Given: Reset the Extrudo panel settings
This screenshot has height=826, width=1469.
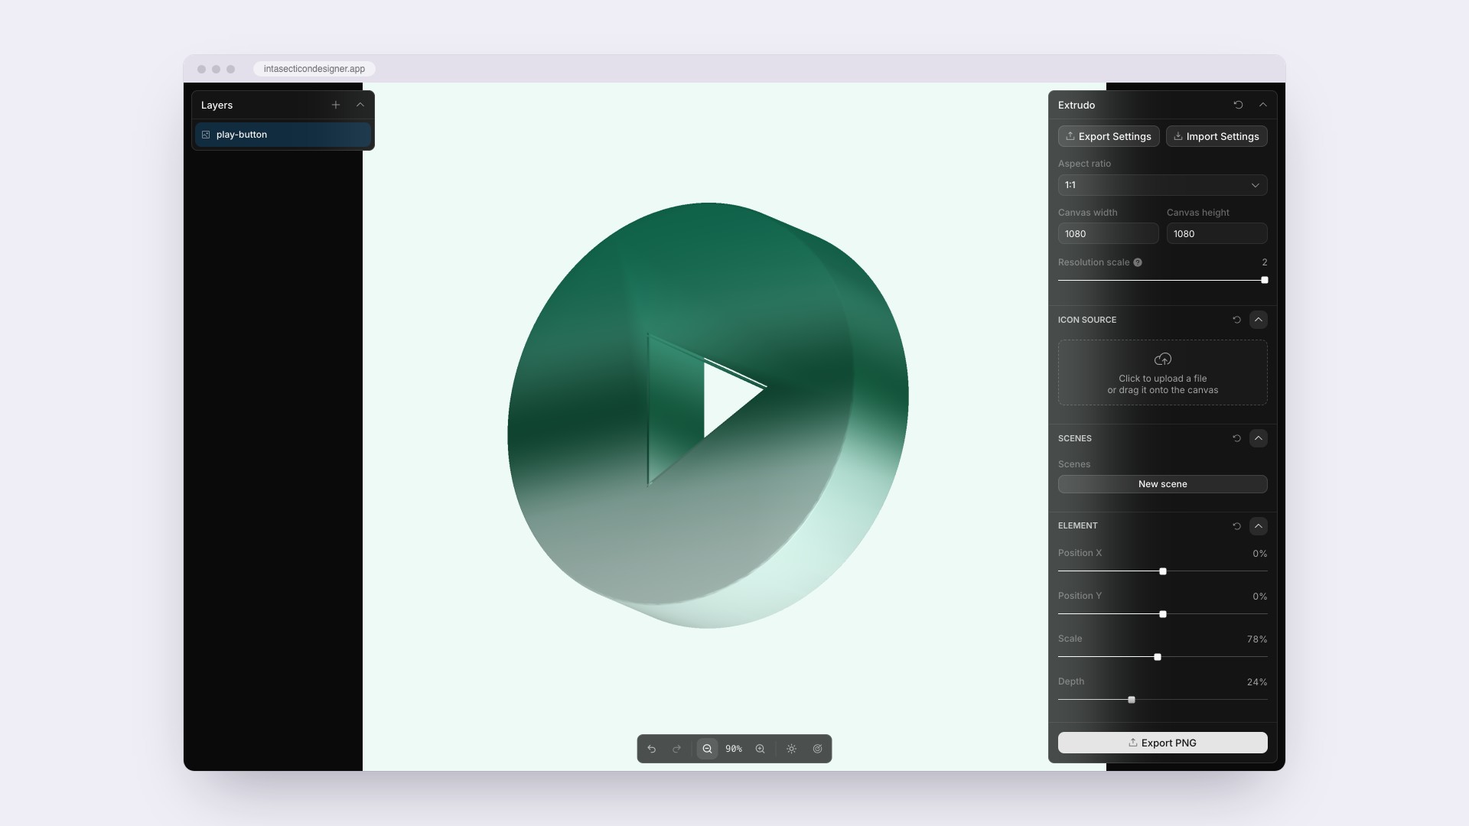Looking at the screenshot, I should click(x=1238, y=105).
